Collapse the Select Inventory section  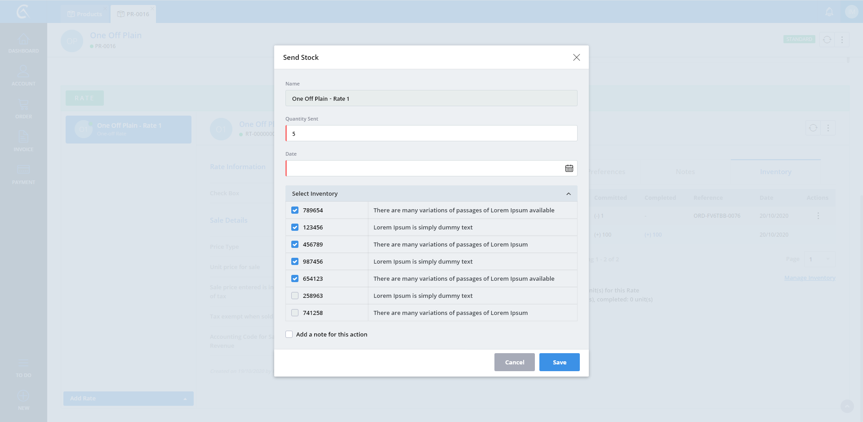click(x=568, y=194)
